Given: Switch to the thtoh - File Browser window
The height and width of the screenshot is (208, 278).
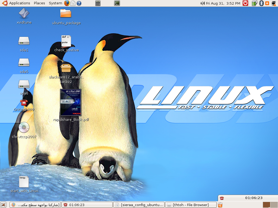Looking at the screenshot, I should coord(191,205).
